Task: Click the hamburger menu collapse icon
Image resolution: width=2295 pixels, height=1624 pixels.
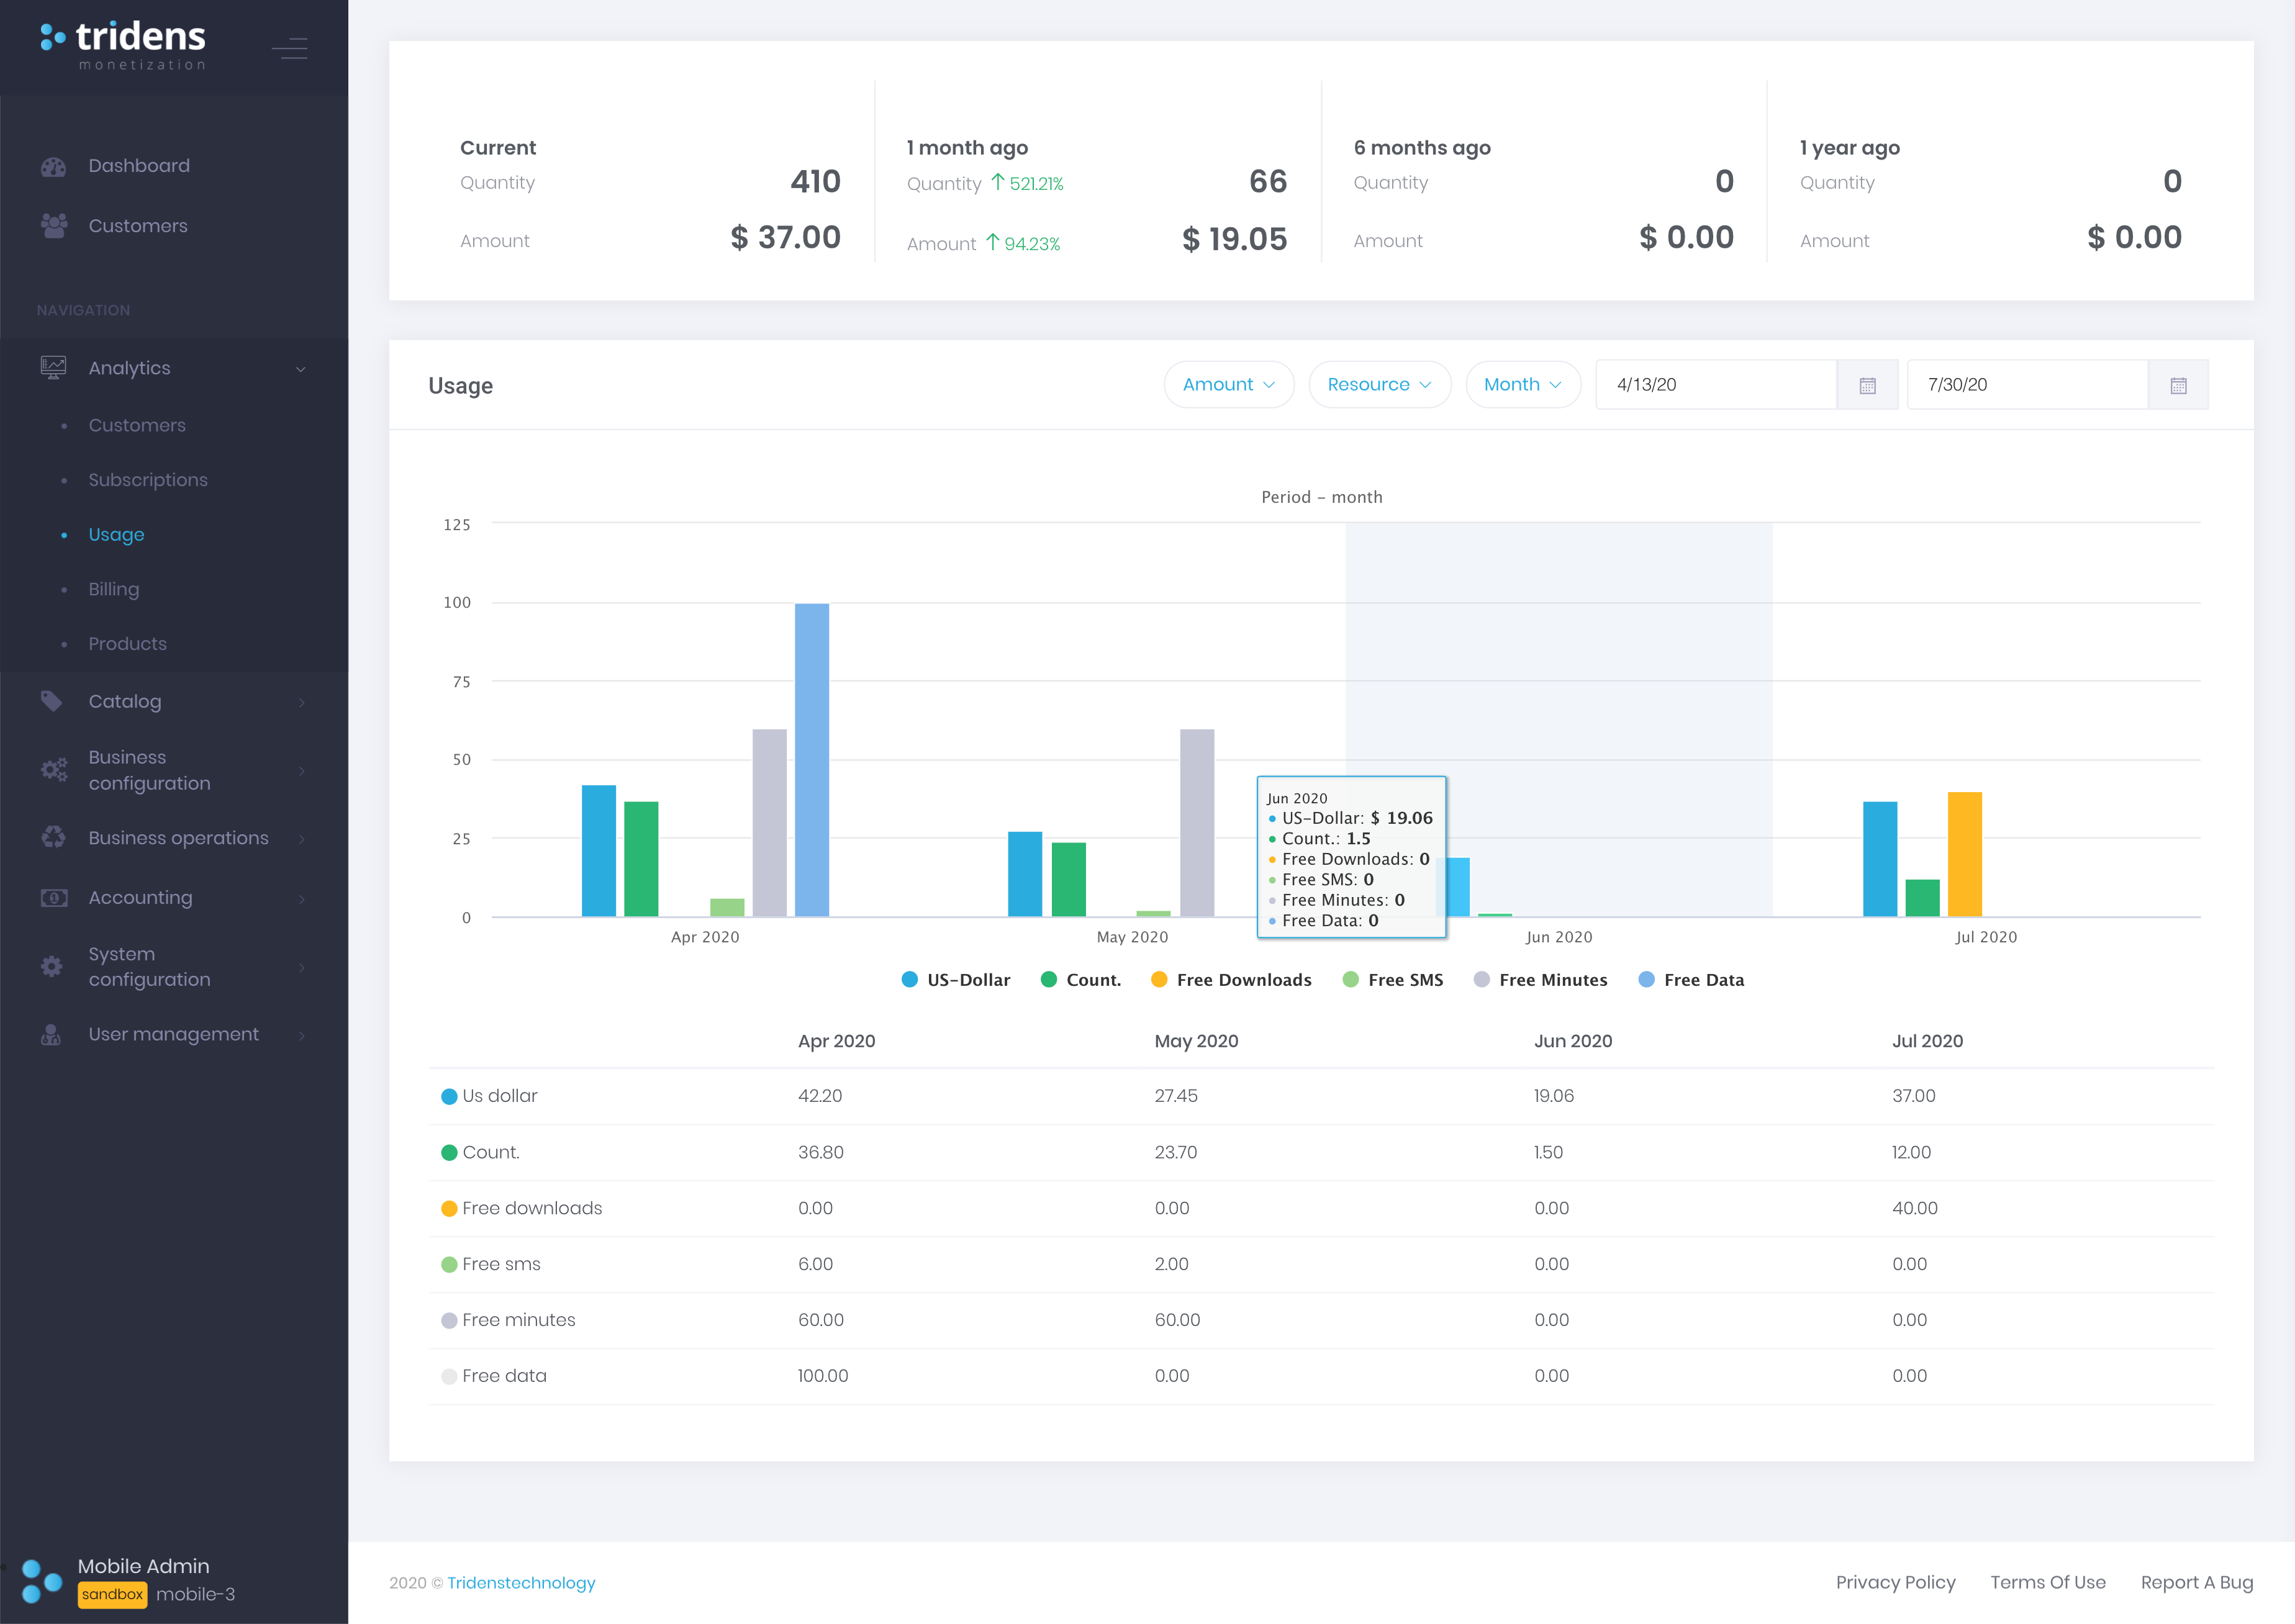Action: click(290, 47)
